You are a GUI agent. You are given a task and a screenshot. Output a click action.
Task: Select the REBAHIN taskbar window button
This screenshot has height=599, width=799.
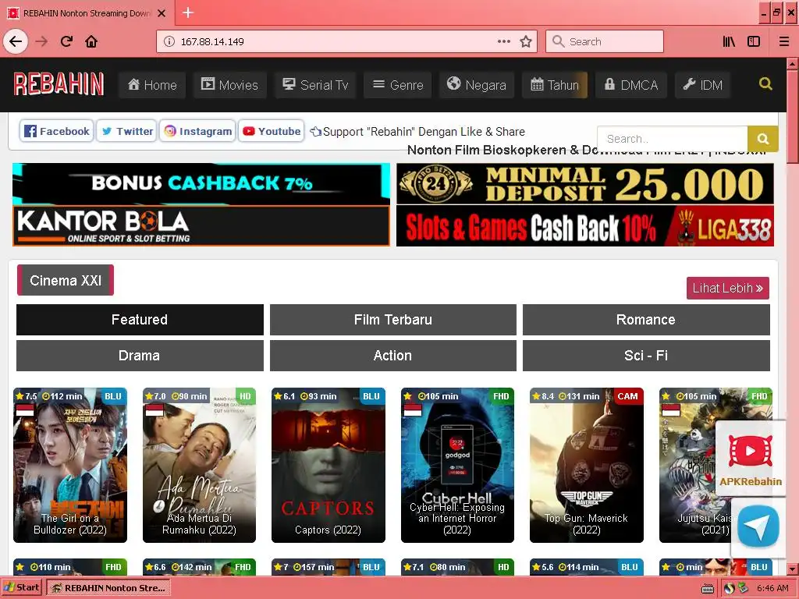[x=108, y=588]
